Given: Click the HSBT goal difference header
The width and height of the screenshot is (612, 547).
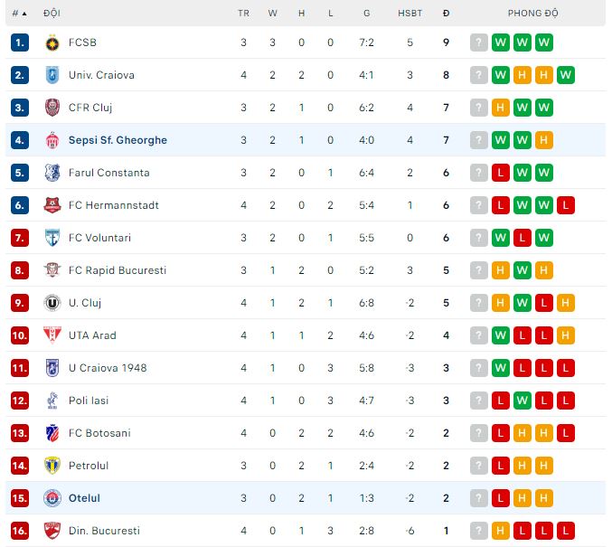Looking at the screenshot, I should [x=410, y=14].
